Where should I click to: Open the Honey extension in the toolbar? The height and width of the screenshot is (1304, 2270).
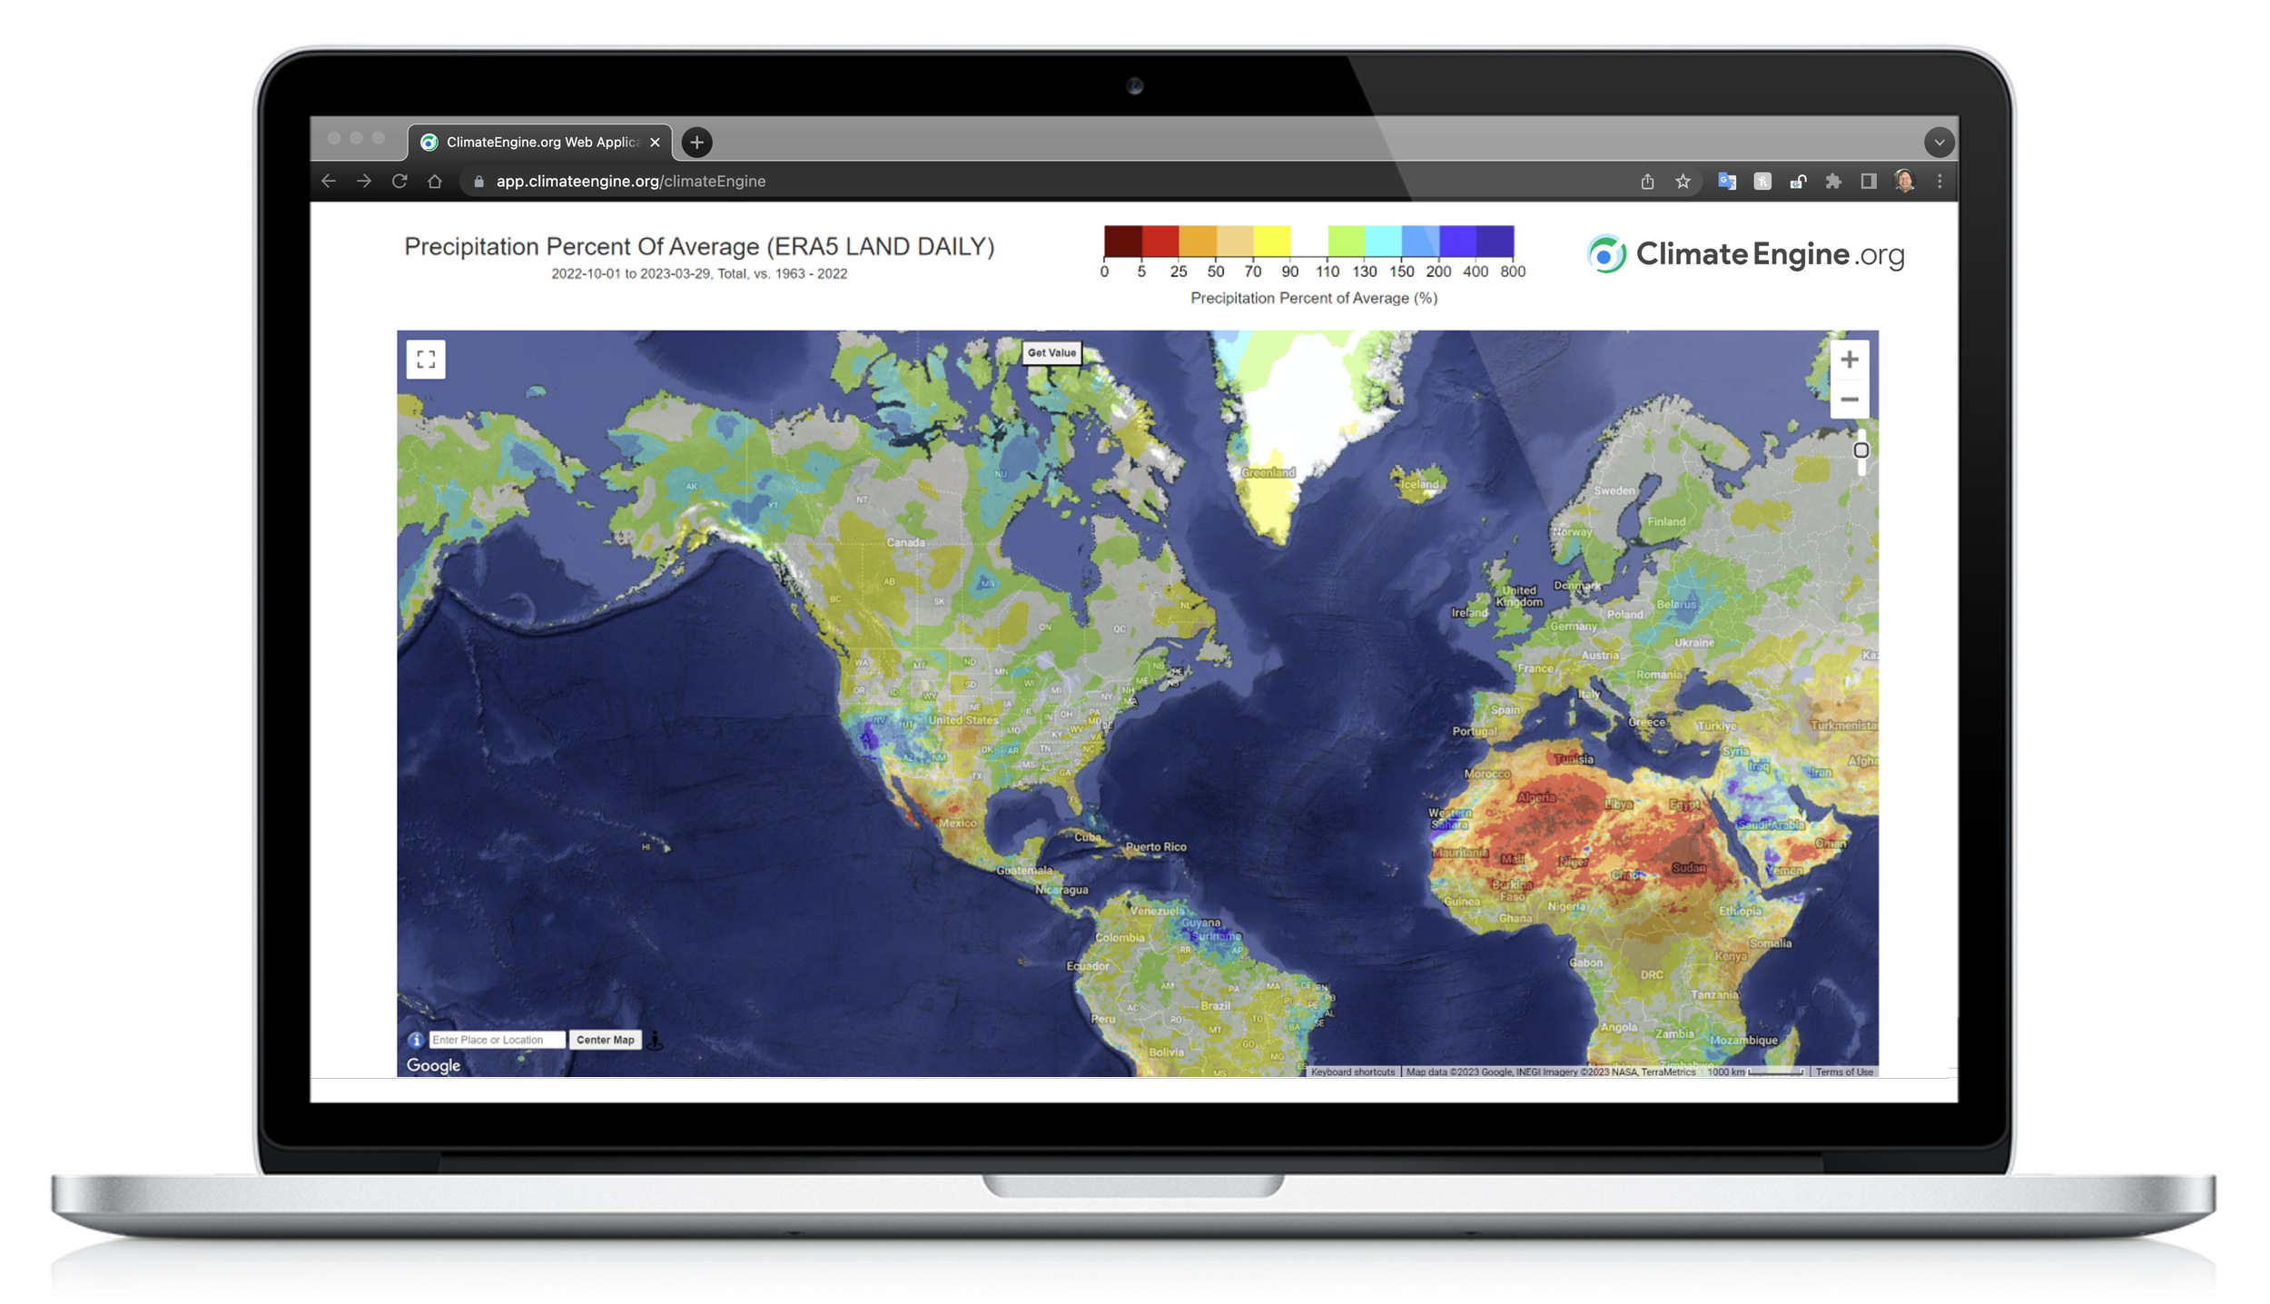(x=1762, y=181)
